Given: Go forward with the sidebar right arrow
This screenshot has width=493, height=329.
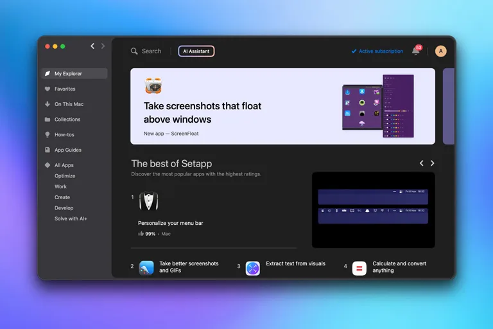Looking at the screenshot, I should click(x=103, y=46).
